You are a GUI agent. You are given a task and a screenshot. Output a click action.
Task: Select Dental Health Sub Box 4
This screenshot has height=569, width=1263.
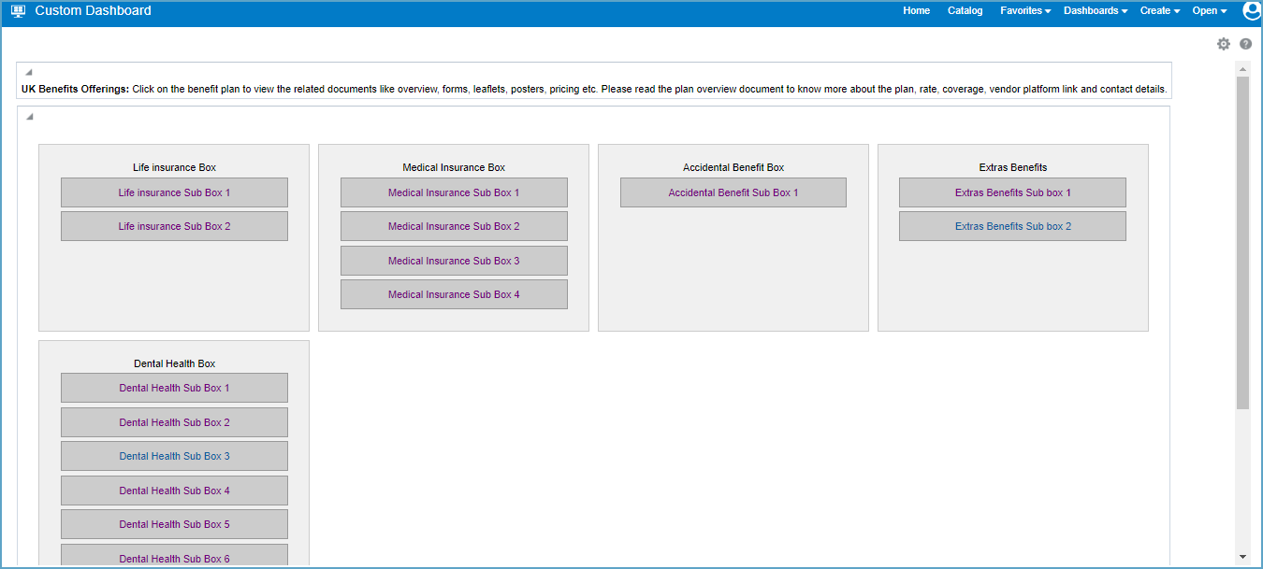174,491
